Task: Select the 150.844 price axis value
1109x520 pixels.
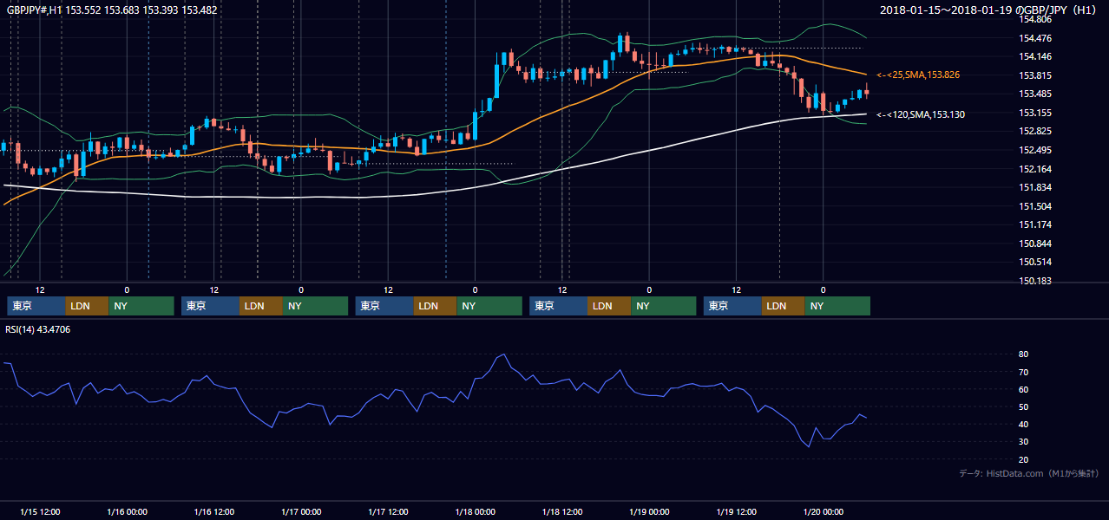Action: (1036, 244)
